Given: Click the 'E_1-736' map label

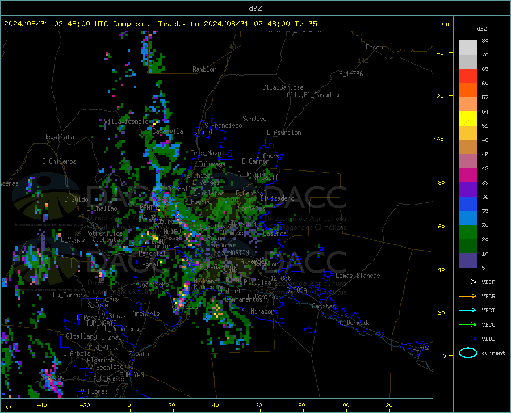Looking at the screenshot, I should (351, 74).
